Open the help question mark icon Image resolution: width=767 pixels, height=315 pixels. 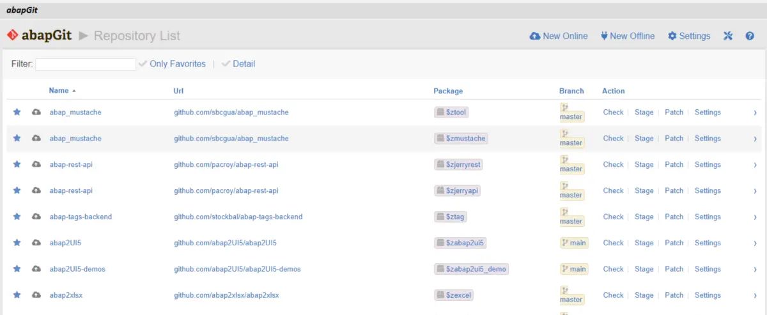(x=750, y=36)
